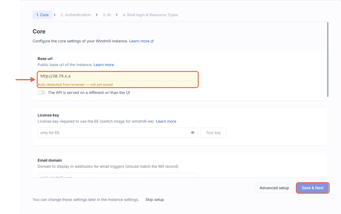Click the chevron between Core and Authentication
Viewport: 341px width, 214px height.
(x=55, y=15)
